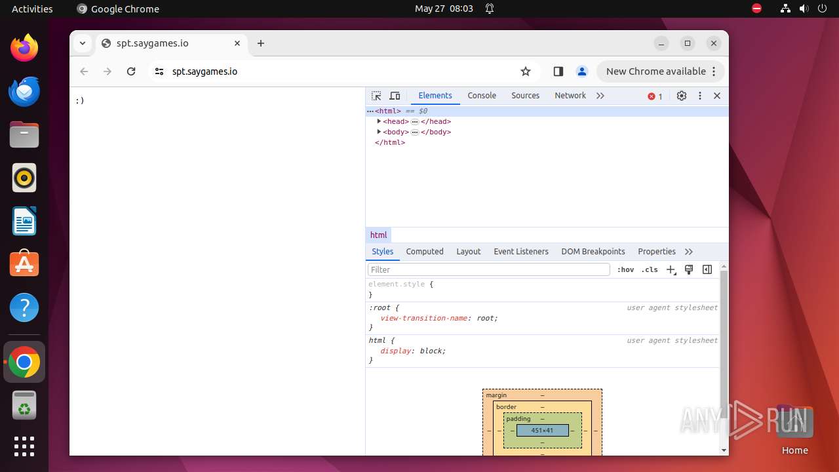
Task: Open the Chrome profile menu
Action: 581,71
